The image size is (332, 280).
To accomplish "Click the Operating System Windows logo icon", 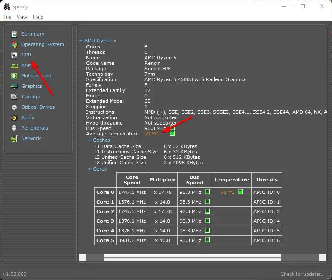I will [x=14, y=44].
